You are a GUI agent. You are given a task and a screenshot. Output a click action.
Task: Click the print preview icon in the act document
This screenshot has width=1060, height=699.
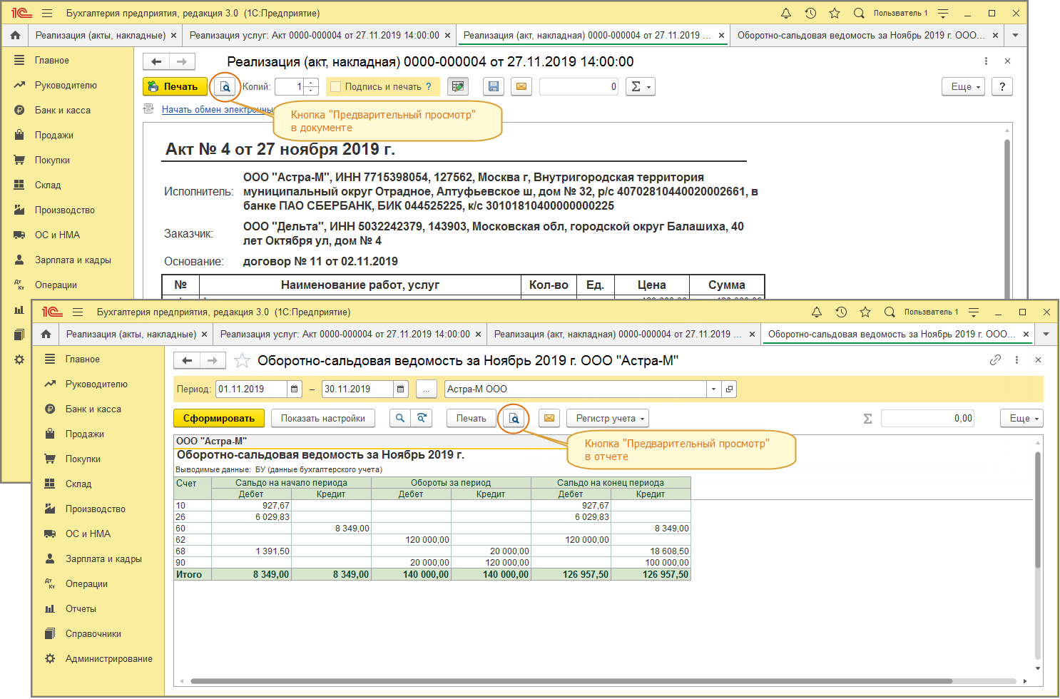225,87
